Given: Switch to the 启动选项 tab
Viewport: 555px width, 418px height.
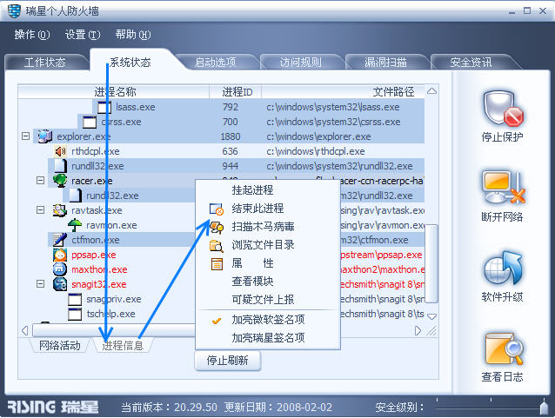Looking at the screenshot, I should click(x=215, y=63).
